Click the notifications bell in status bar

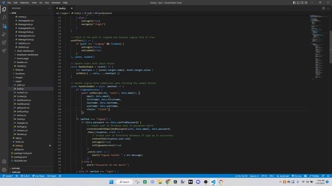[328, 176]
